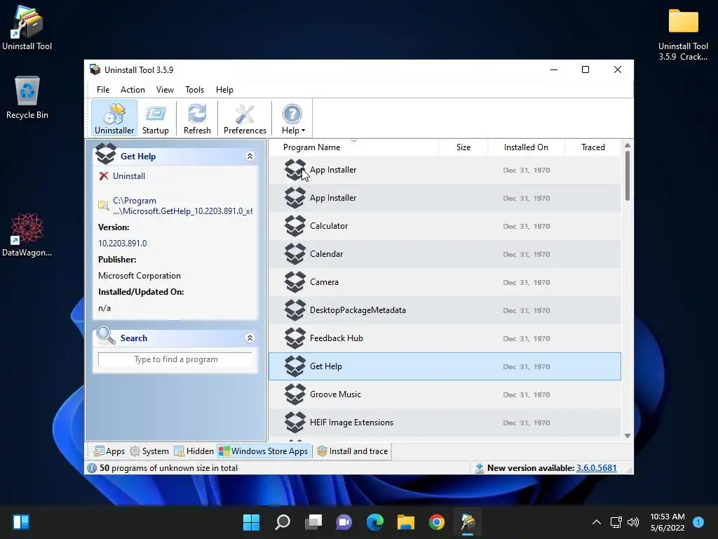Select the Calculator row
This screenshot has height=539, width=718.
coord(445,226)
